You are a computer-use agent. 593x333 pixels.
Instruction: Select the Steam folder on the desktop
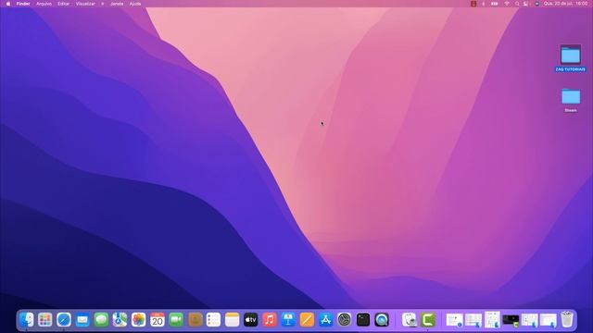pos(571,100)
